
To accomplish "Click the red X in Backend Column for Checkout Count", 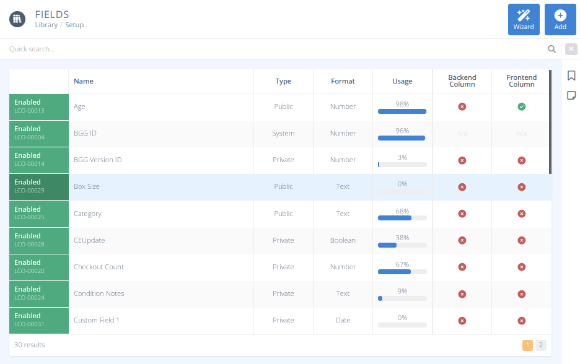I will pos(462,267).
